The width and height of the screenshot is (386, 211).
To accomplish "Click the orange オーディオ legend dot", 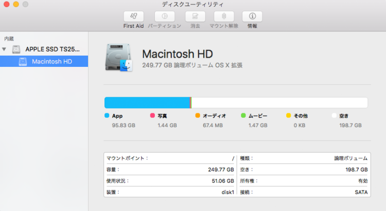I will [198, 115].
